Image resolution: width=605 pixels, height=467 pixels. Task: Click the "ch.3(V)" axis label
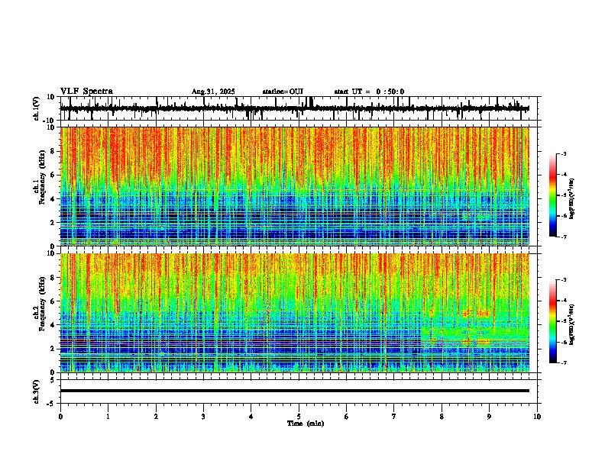37,391
